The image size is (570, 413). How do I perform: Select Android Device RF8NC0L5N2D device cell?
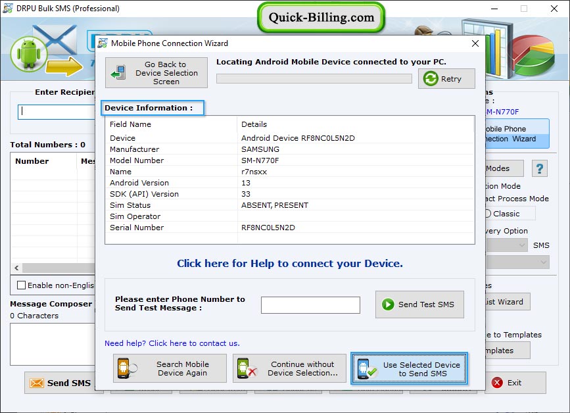[x=298, y=138]
